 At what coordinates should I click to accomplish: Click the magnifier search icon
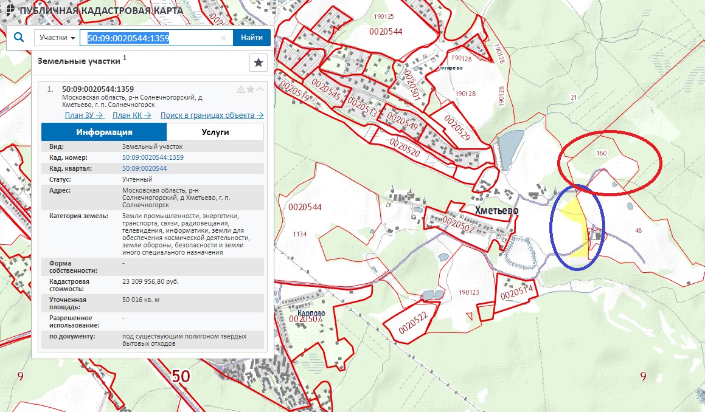point(19,38)
